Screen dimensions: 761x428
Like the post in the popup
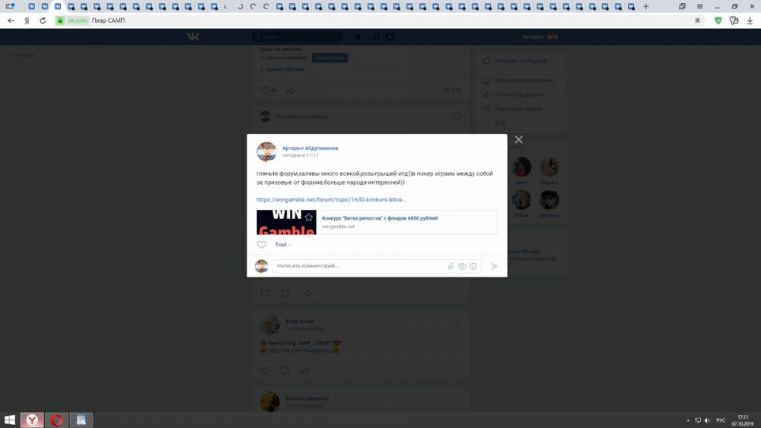click(262, 244)
